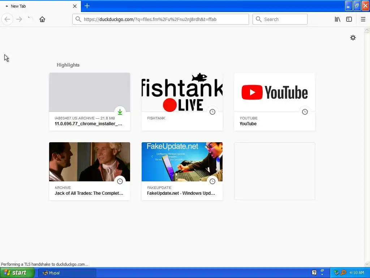The height and width of the screenshot is (278, 370).
Task: Click the green download arrow badge
Action: tap(120, 112)
